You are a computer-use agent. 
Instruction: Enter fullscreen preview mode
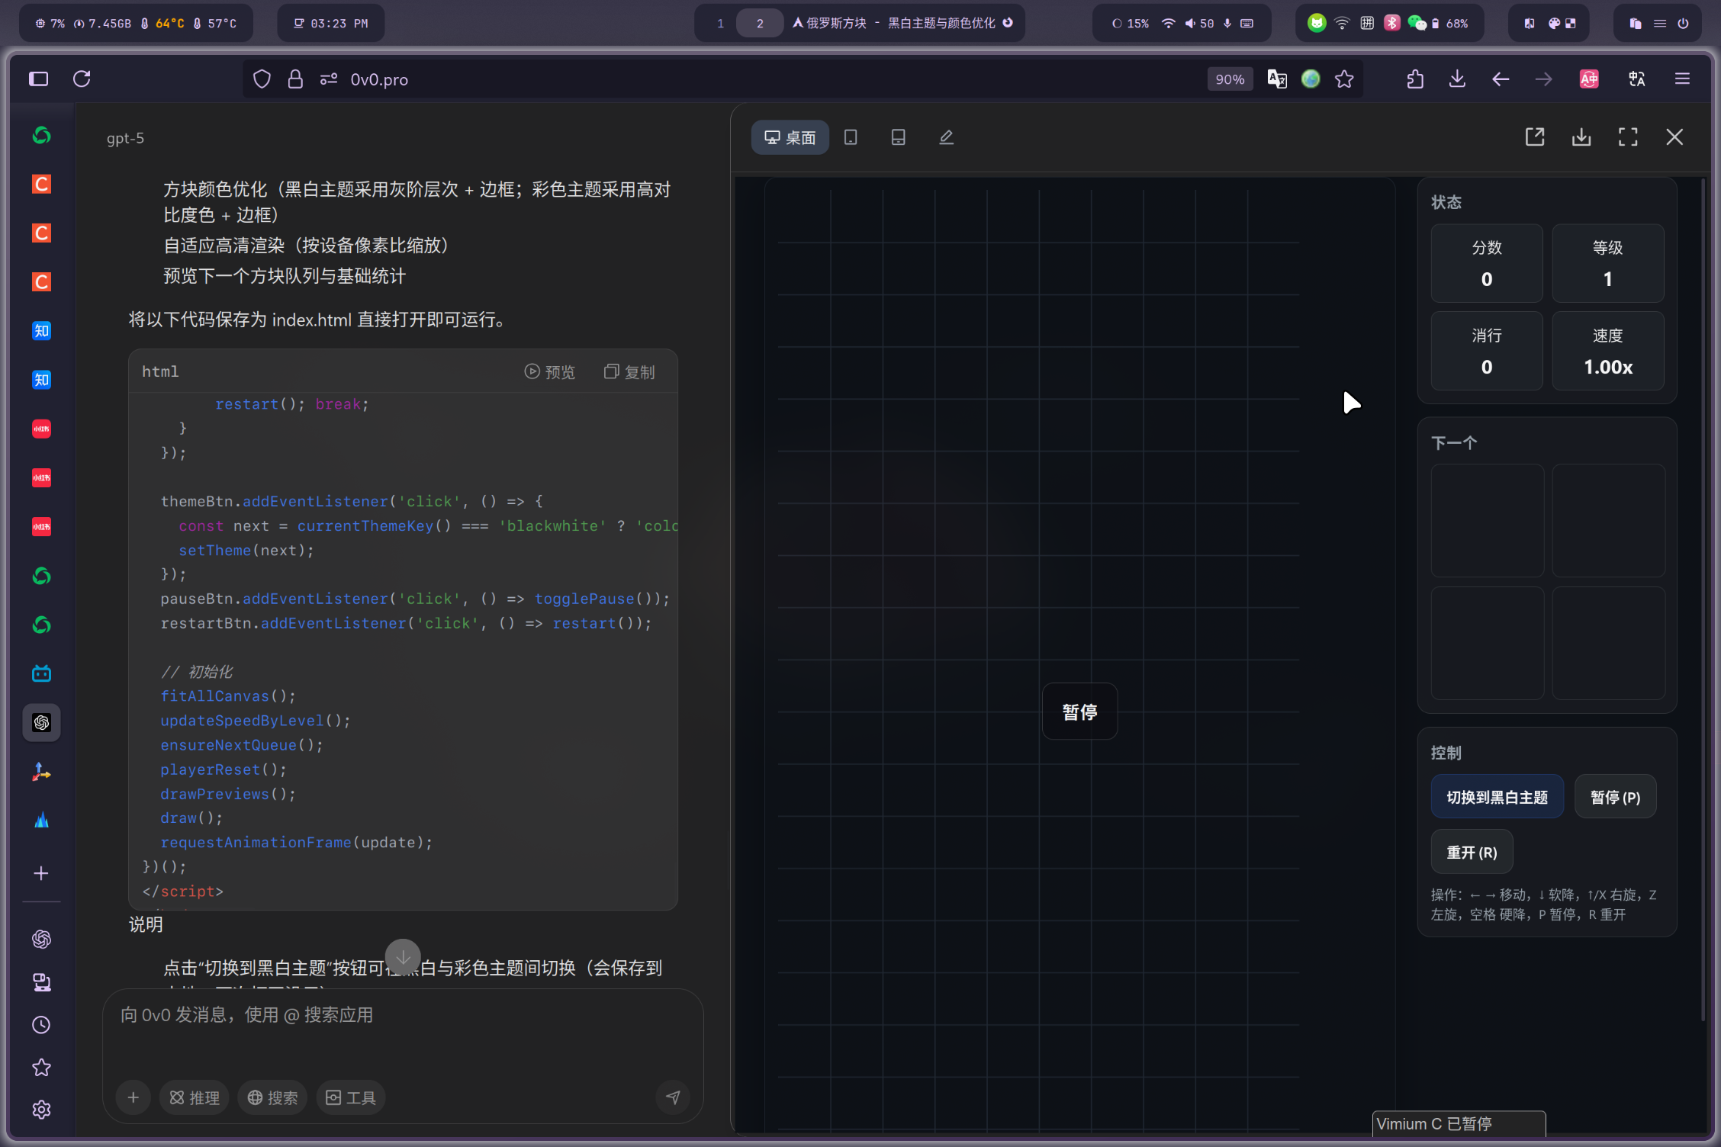pyautogui.click(x=1628, y=137)
